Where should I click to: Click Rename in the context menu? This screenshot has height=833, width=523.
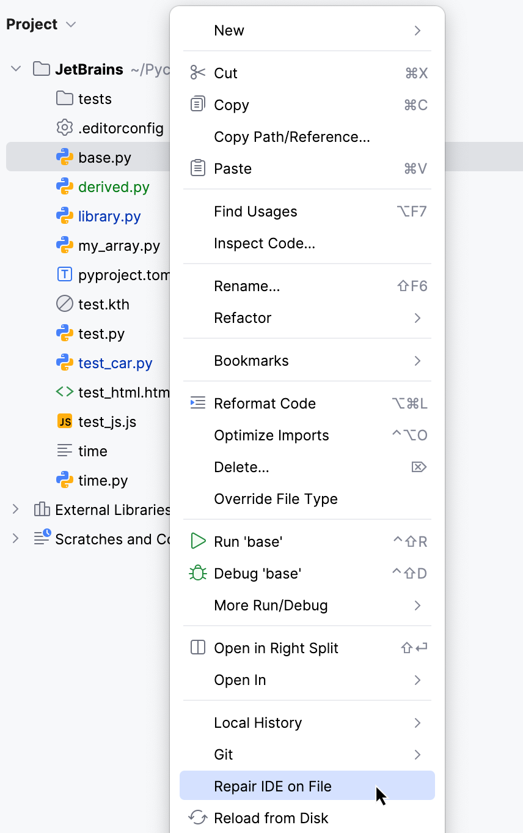[x=246, y=286]
